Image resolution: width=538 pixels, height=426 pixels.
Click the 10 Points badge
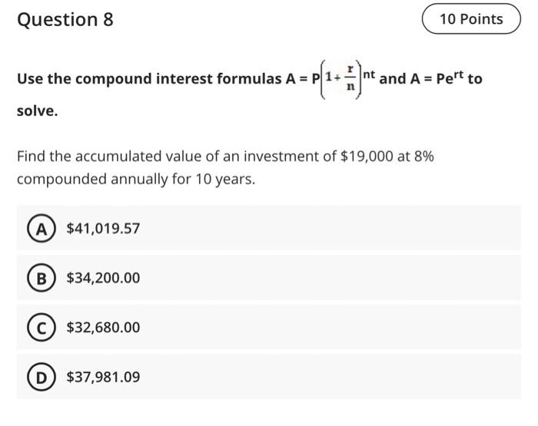471,19
